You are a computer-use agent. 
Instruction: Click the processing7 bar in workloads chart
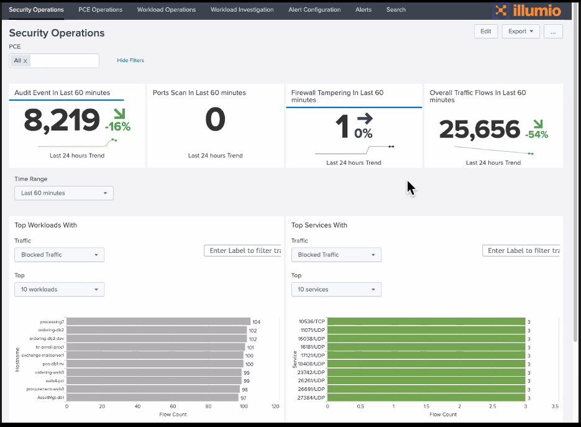coord(158,322)
